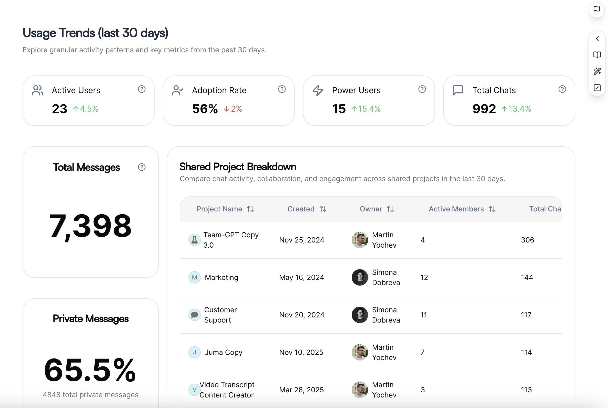The image size is (608, 408).
Task: Click Simona Dobreva's avatar in Marketing row
Action: pyautogui.click(x=360, y=277)
